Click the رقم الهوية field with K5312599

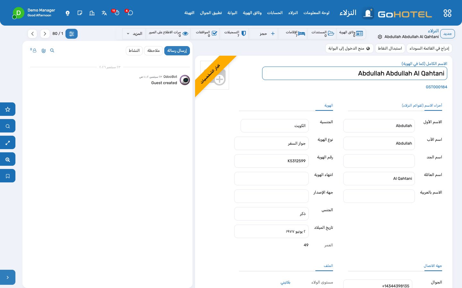[x=271, y=161]
